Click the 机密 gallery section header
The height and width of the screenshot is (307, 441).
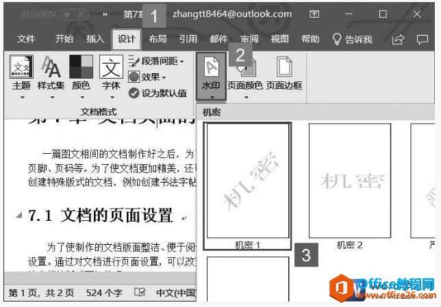[316, 113]
